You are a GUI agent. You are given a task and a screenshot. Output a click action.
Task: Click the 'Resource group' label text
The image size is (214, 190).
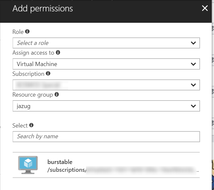[32, 95]
